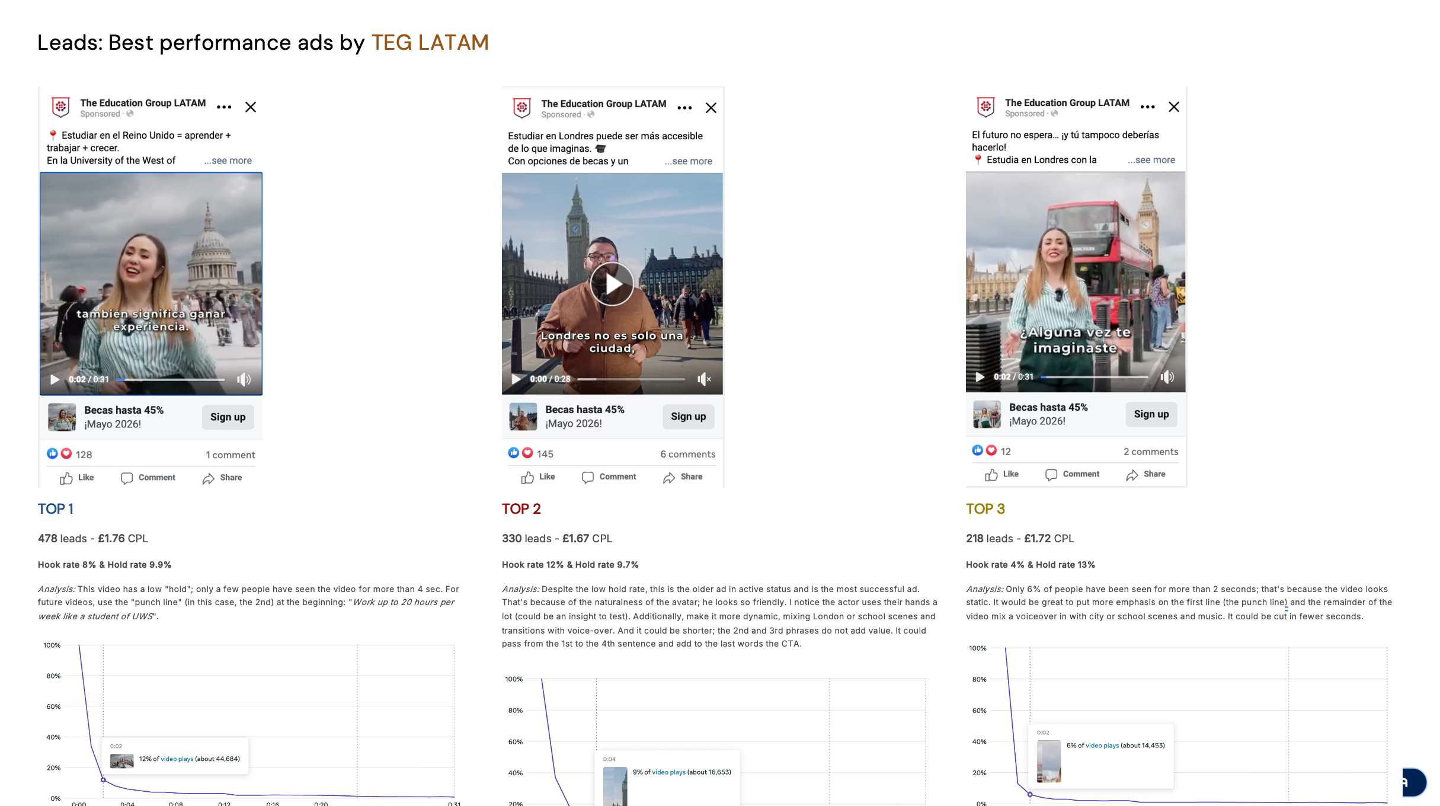Viewport: 1440px width, 806px height.
Task: Dismiss the TOP 2 ad with X icon
Action: click(x=711, y=108)
